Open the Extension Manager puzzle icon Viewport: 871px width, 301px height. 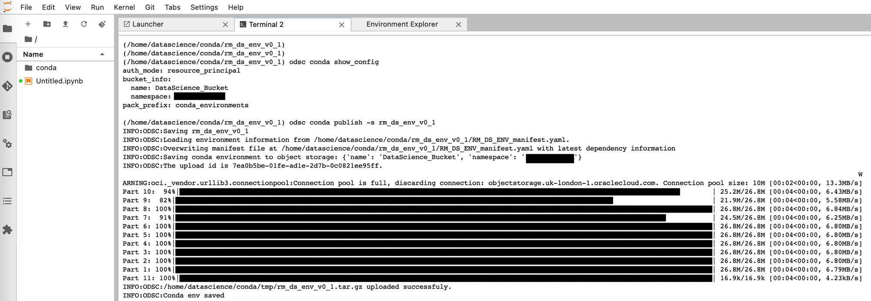click(x=7, y=230)
